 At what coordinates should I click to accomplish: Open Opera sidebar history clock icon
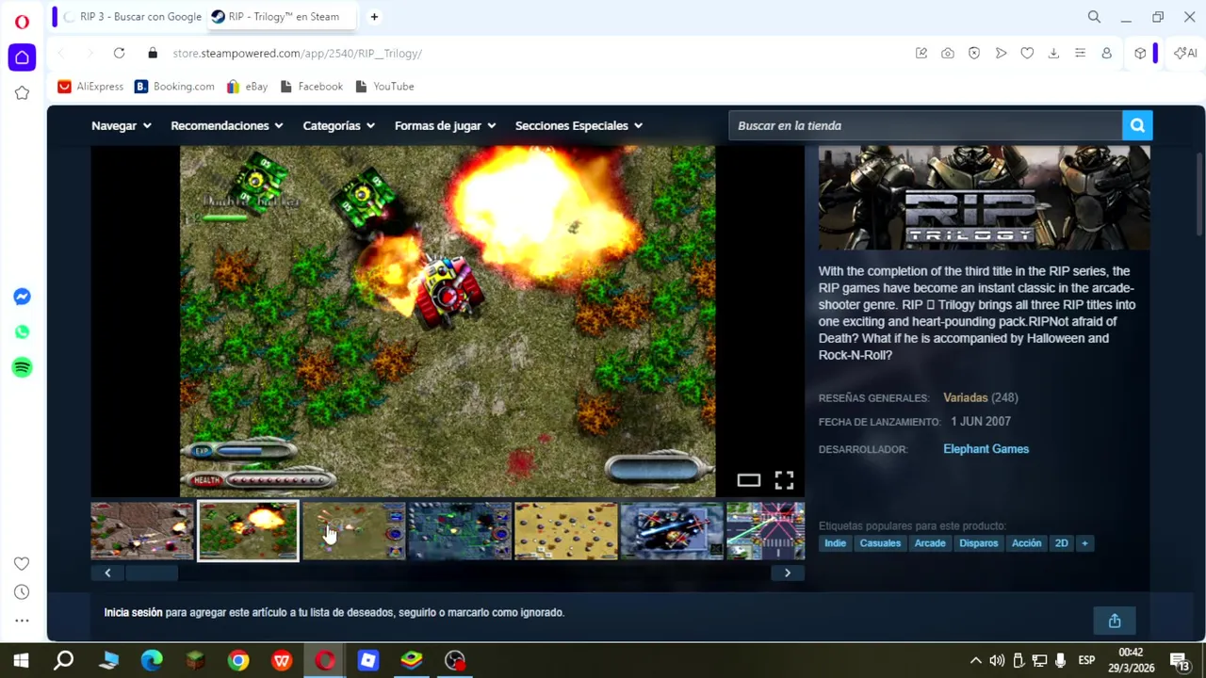tap(22, 591)
